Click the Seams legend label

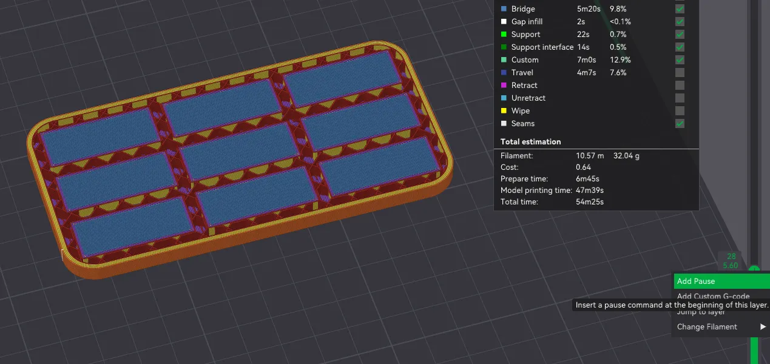pos(523,124)
